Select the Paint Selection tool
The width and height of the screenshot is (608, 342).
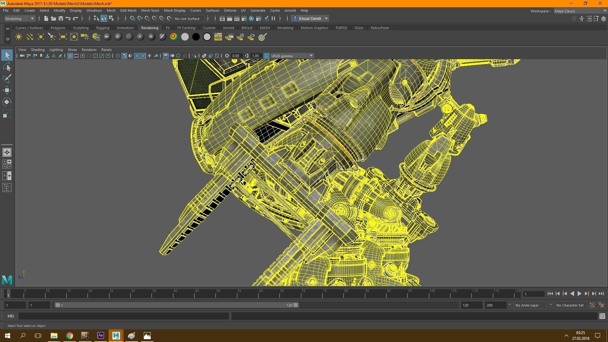tap(7, 78)
